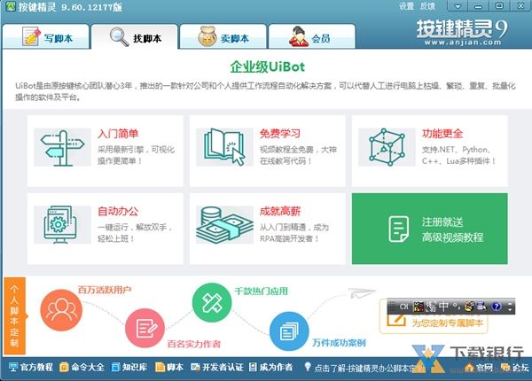Image resolution: width=532 pixels, height=381 pixels.
Task: Click the document icon in green 注册就送 banner
Action: click(398, 229)
